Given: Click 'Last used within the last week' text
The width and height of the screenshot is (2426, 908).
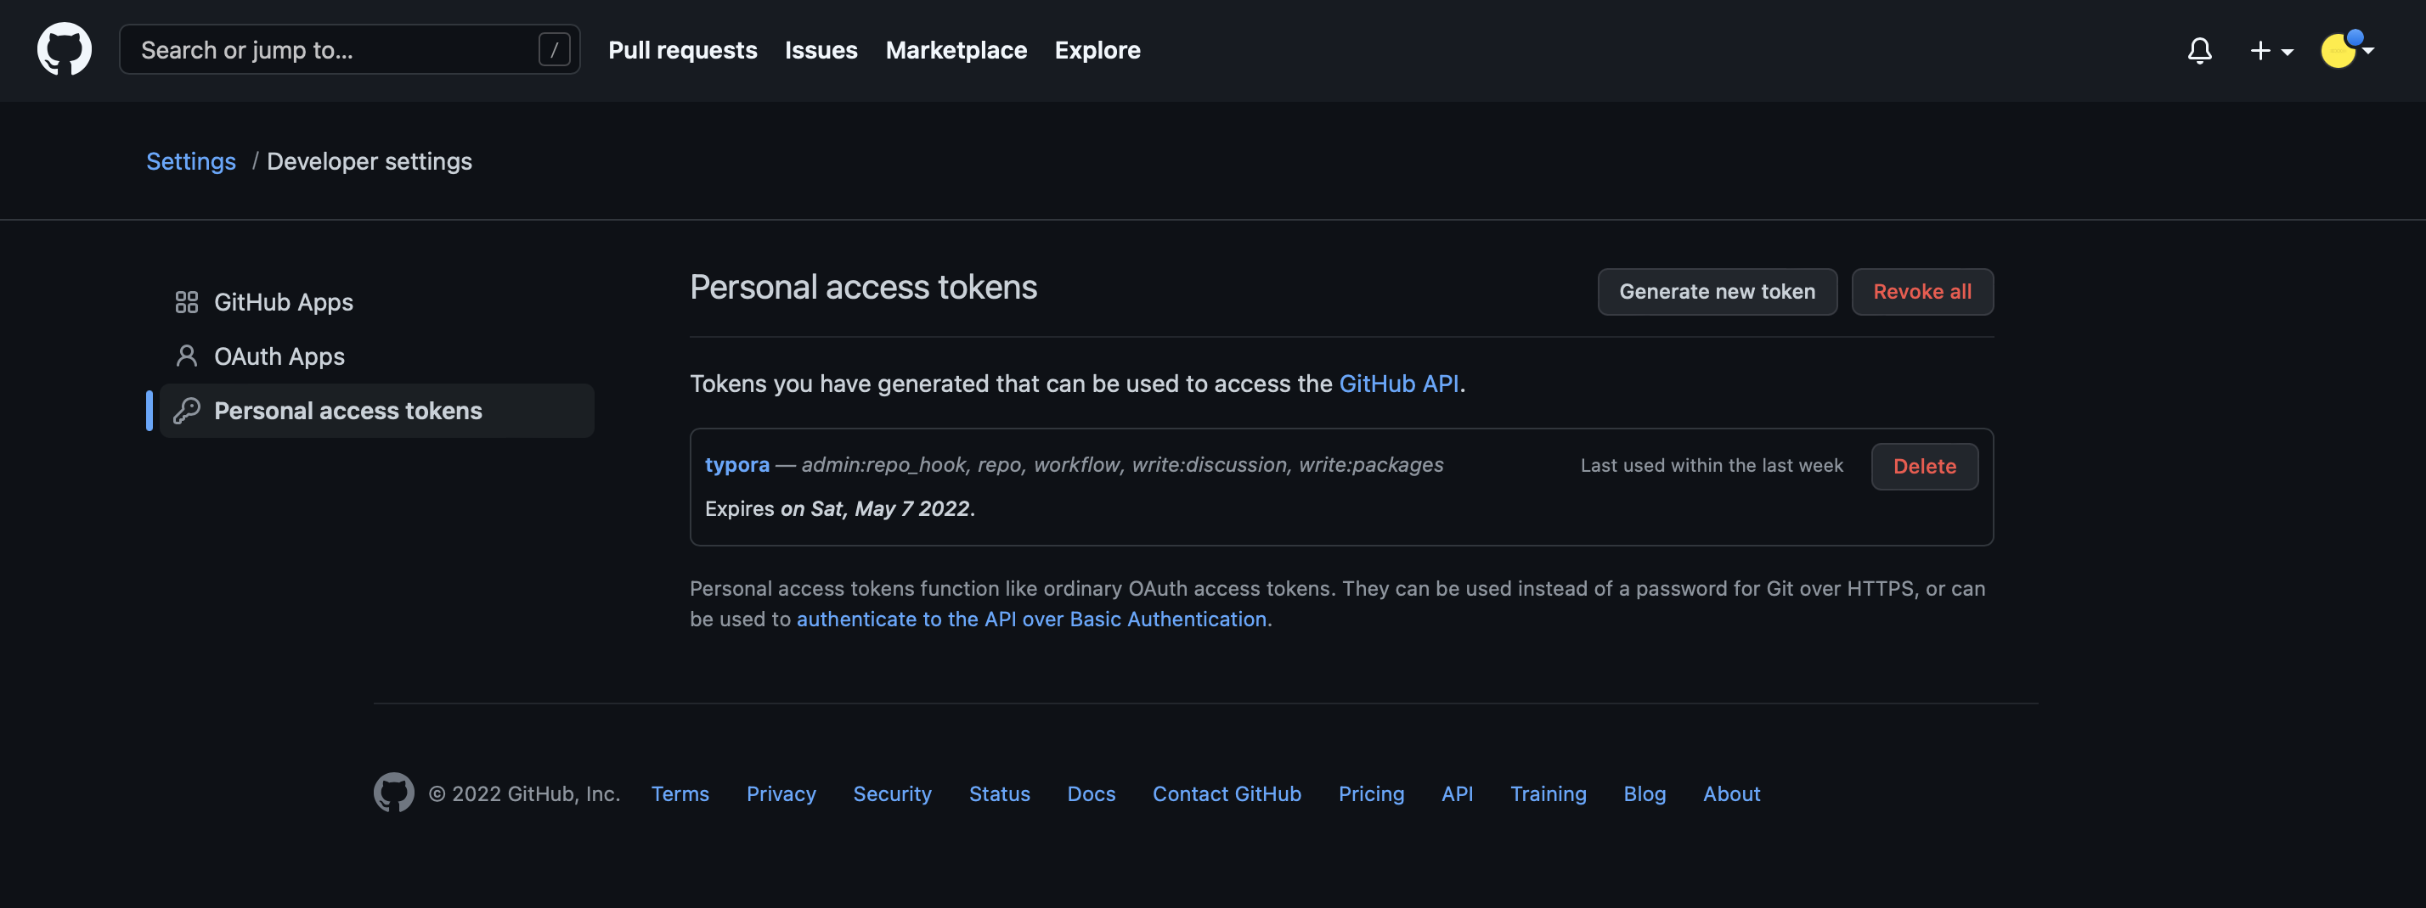Looking at the screenshot, I should click(1711, 465).
